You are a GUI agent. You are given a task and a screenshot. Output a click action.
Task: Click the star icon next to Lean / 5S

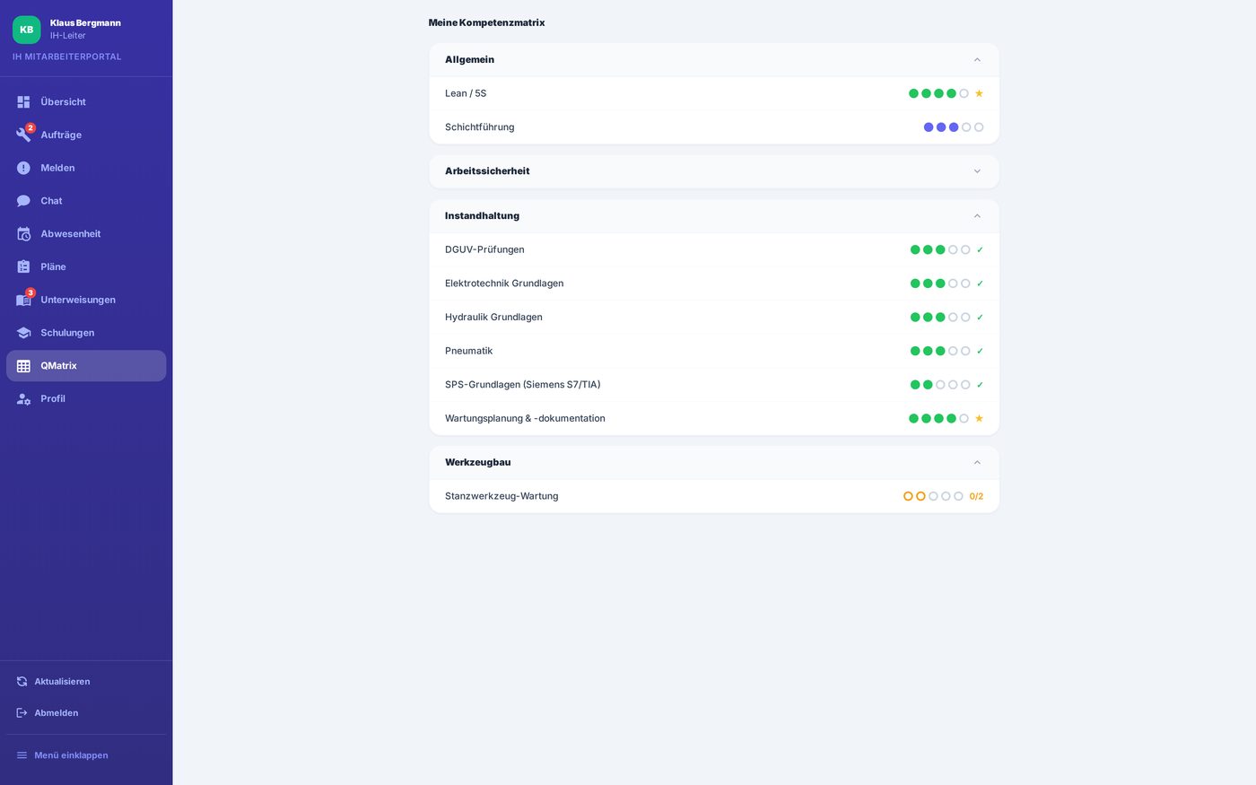click(979, 93)
